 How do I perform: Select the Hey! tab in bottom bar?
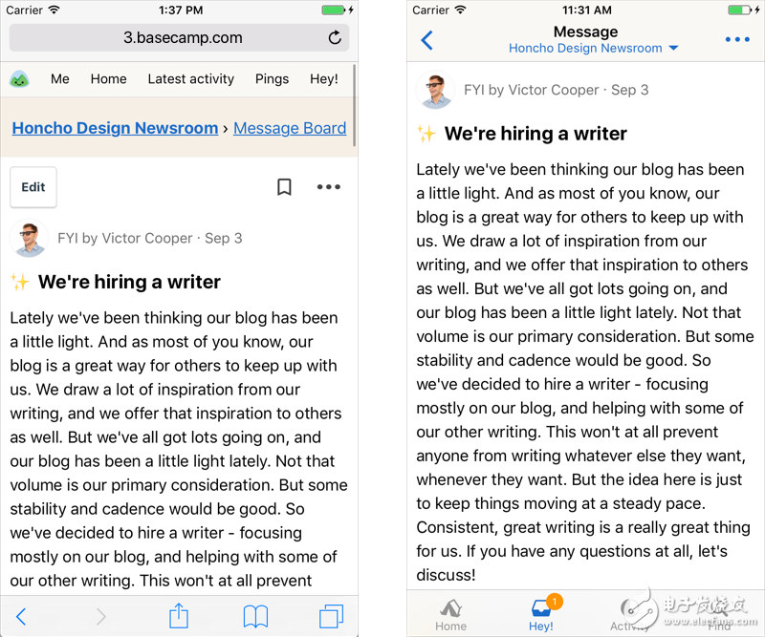point(541,613)
